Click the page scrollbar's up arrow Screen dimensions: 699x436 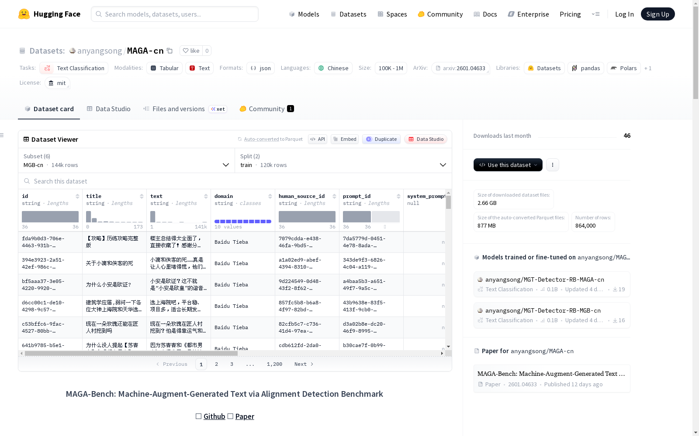click(x=696, y=3)
